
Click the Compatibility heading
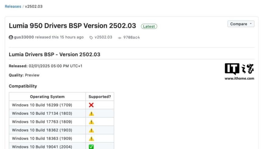point(23,86)
